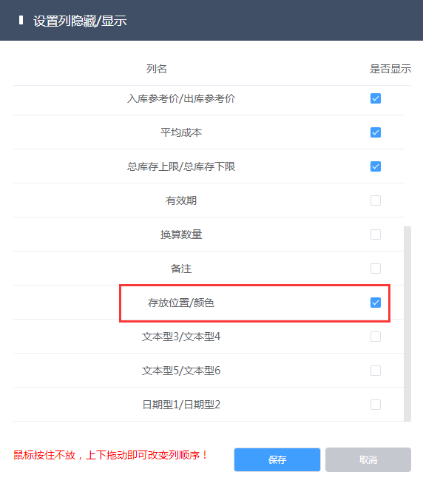Uncheck the 存放位置/颜色 checkbox
The width and height of the screenshot is (423, 486).
(x=375, y=303)
